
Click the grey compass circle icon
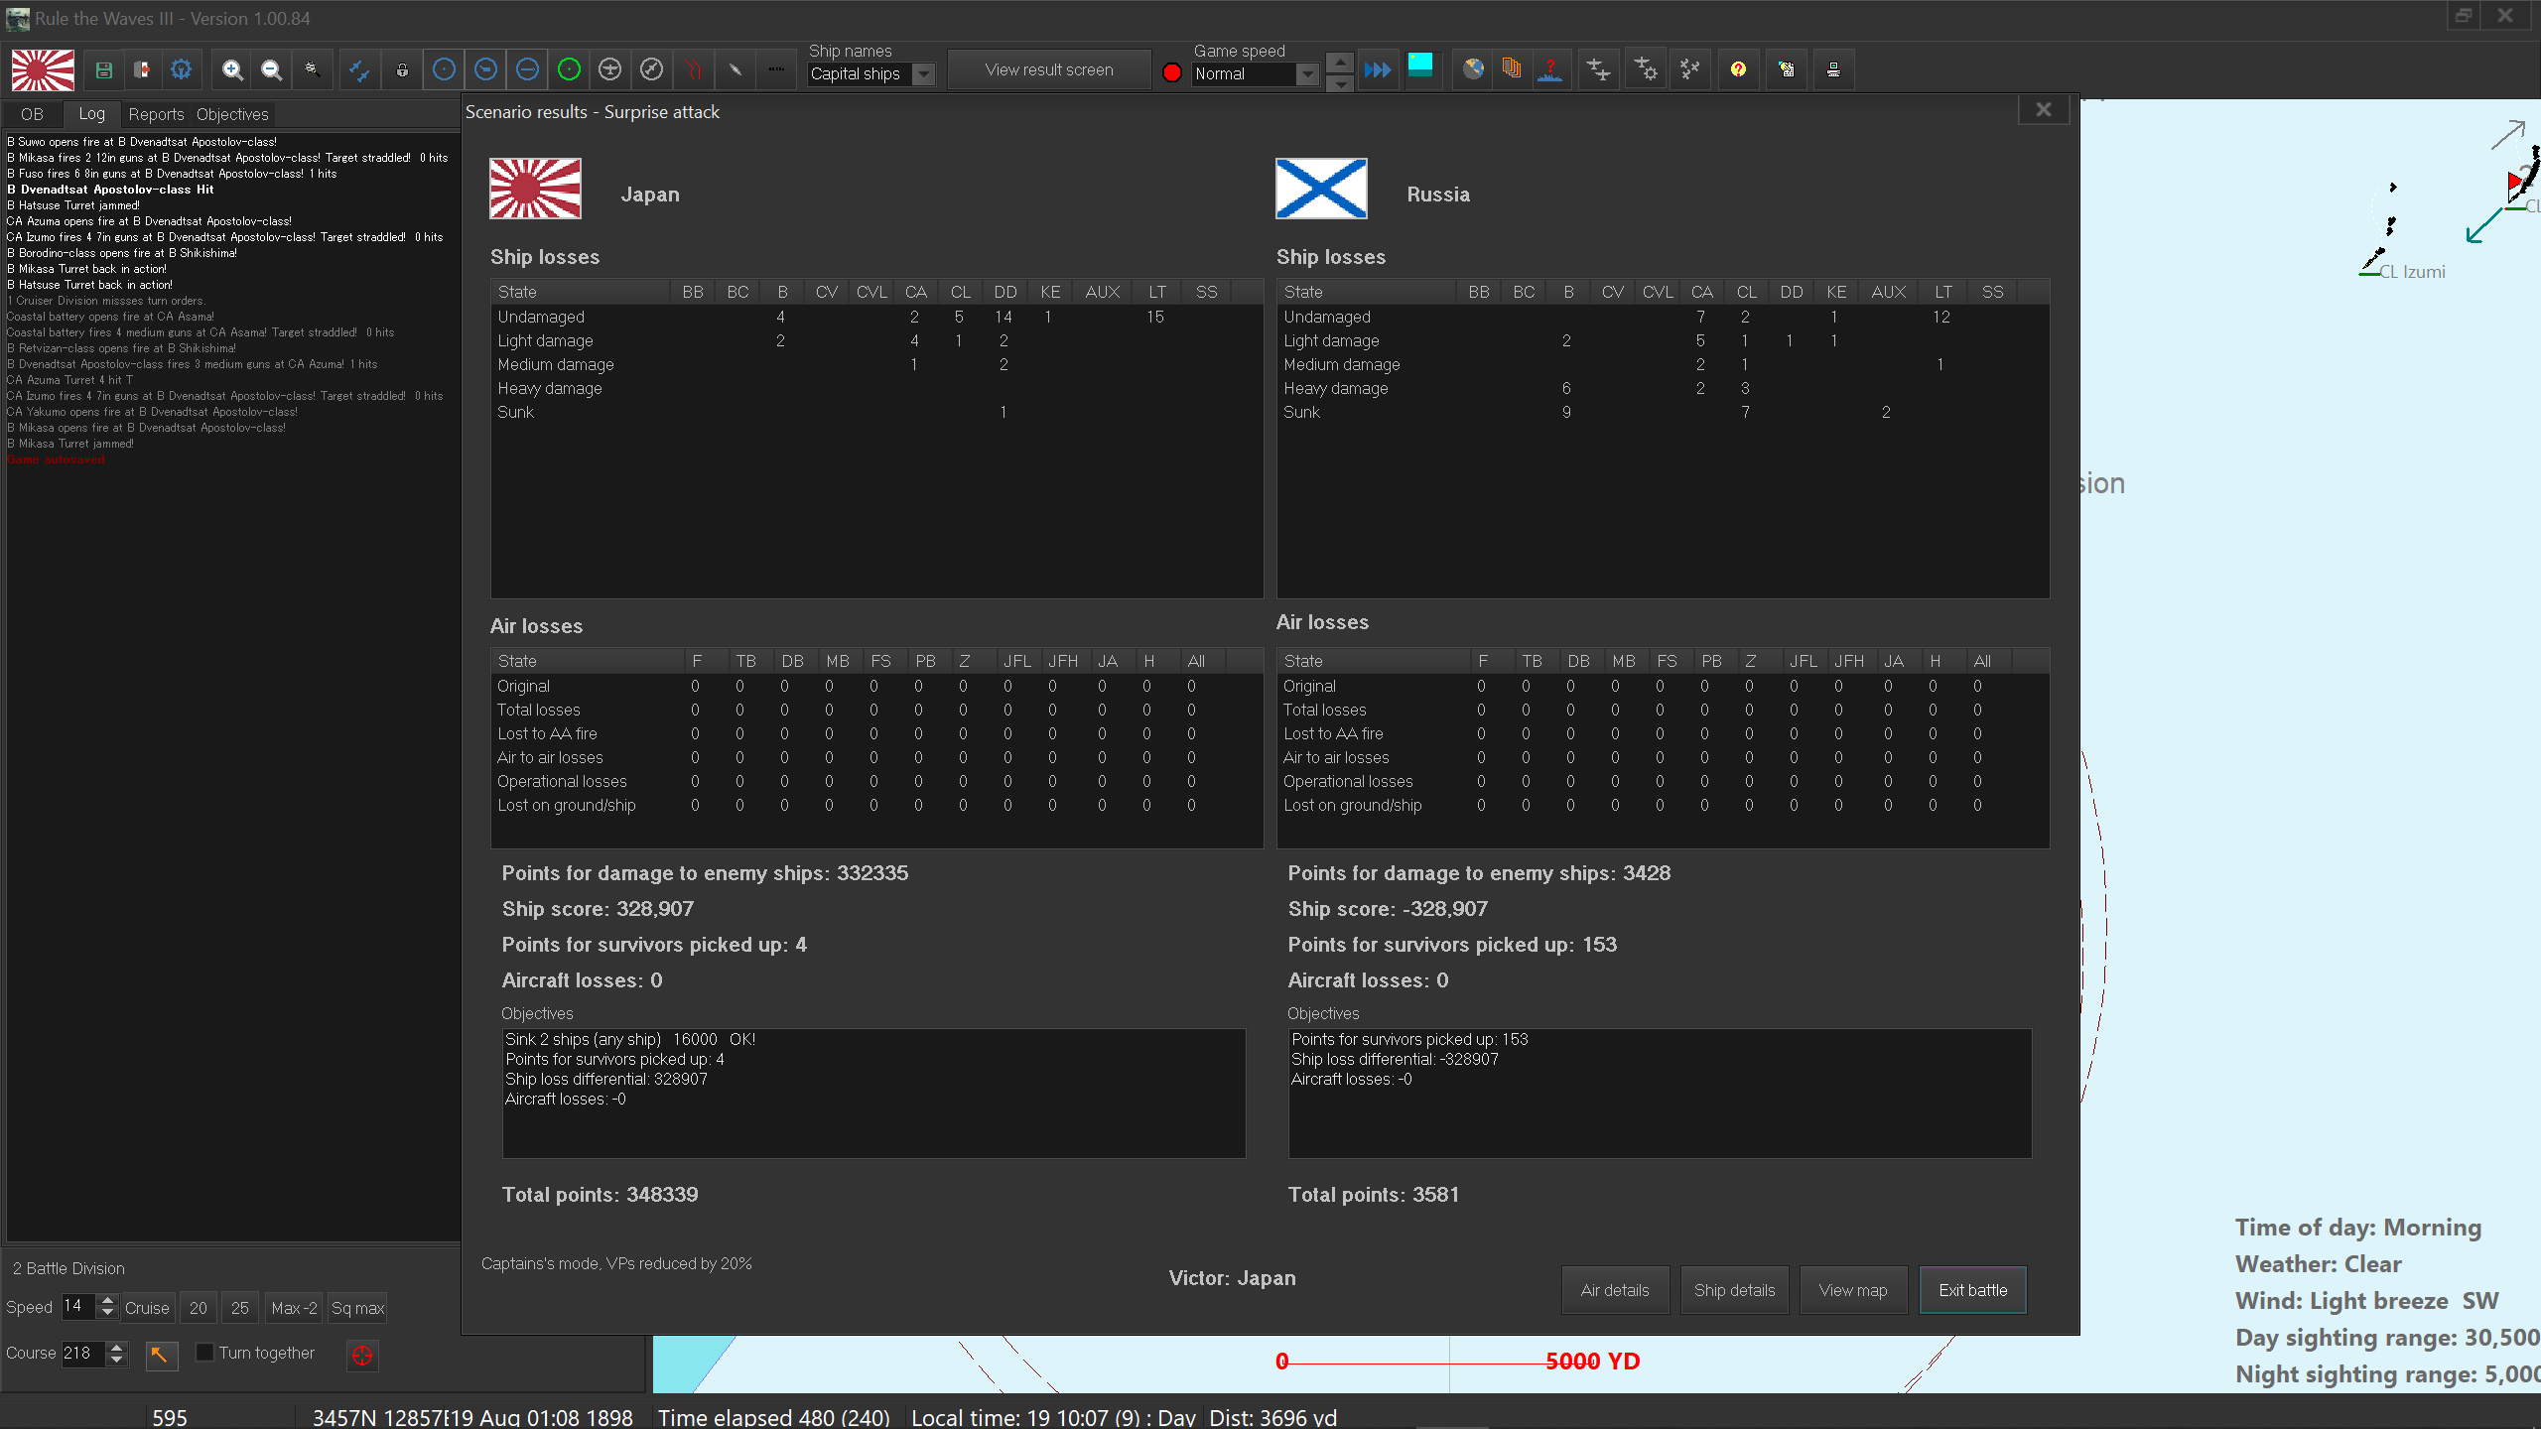pyautogui.click(x=651, y=69)
